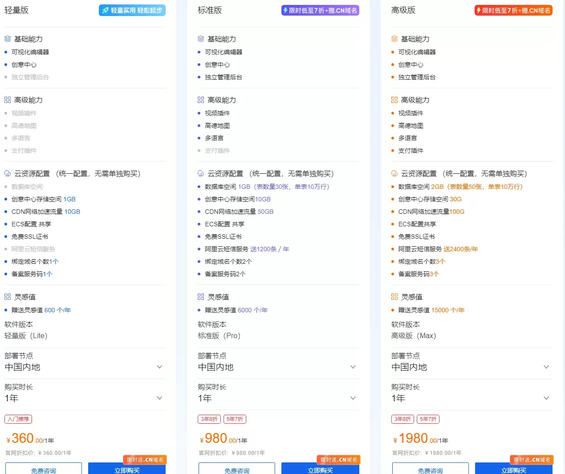The width and height of the screenshot is (565, 474).
Task: Select the 3年8折 tag in 标准版
Action: [x=209, y=419]
